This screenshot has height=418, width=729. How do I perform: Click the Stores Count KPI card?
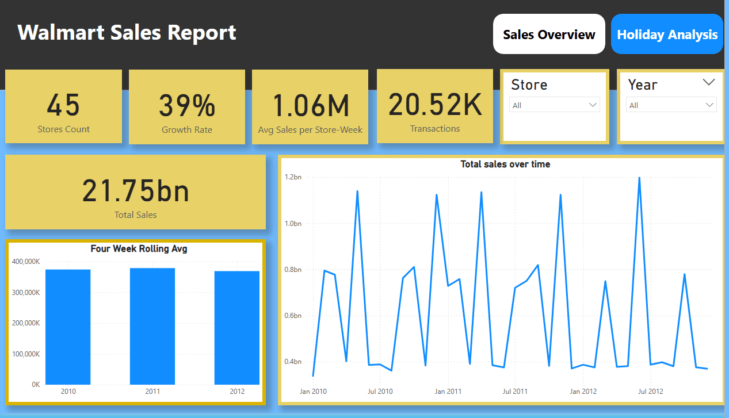[63, 106]
